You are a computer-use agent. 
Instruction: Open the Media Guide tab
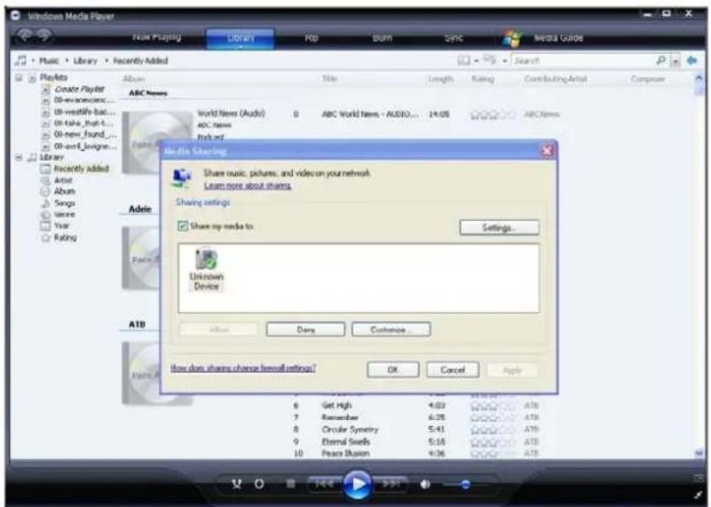point(558,38)
